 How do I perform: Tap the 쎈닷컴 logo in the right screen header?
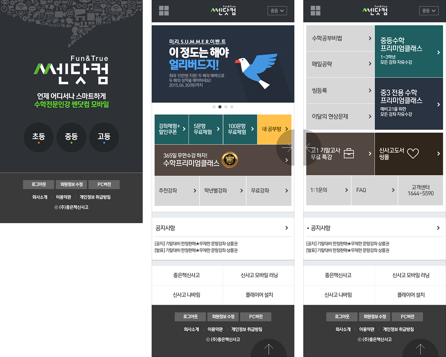tap(375, 11)
